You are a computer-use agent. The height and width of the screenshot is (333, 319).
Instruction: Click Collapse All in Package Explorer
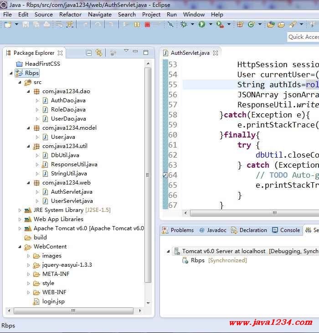[x=89, y=53]
